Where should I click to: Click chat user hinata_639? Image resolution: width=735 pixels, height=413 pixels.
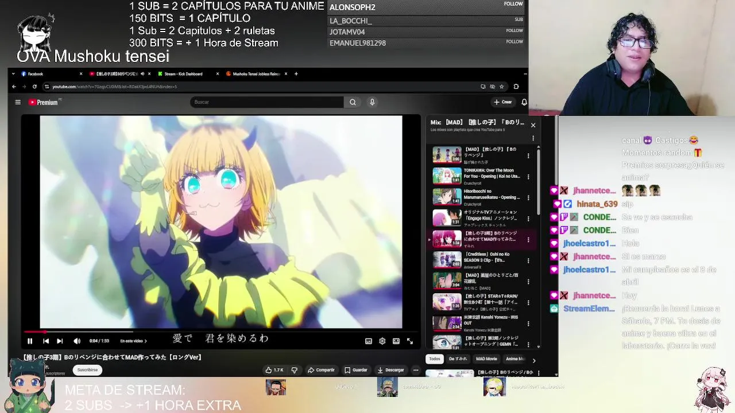(x=597, y=204)
